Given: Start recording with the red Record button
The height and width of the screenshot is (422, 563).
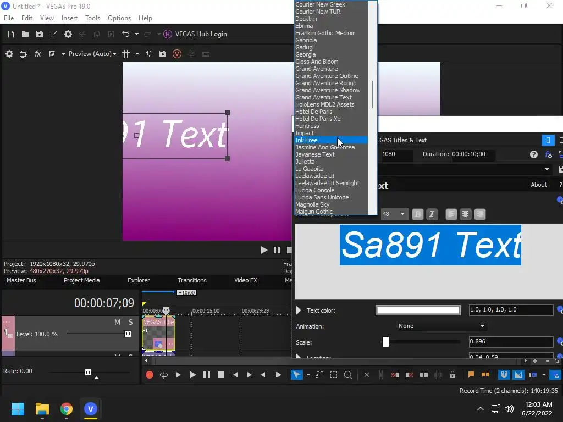Looking at the screenshot, I should point(150,375).
